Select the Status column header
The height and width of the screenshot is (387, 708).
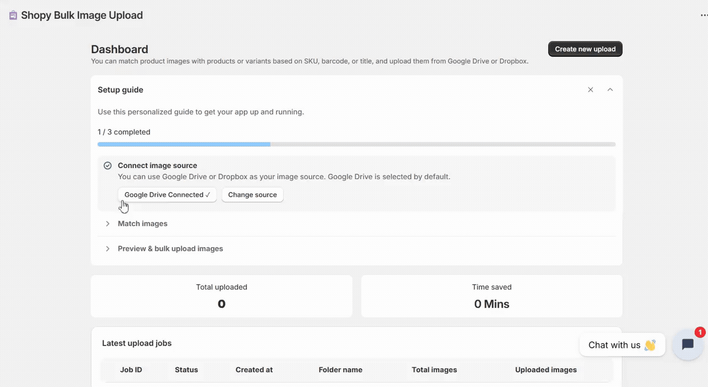click(186, 370)
